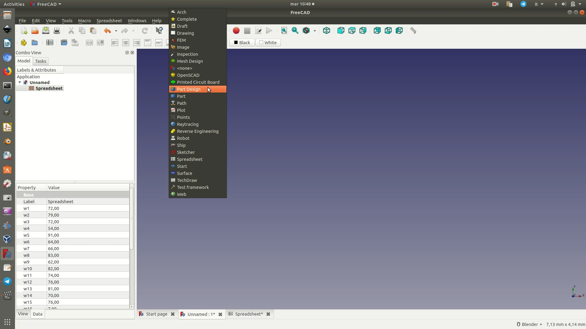
Task: Open the Macro menu
Action: 84,21
